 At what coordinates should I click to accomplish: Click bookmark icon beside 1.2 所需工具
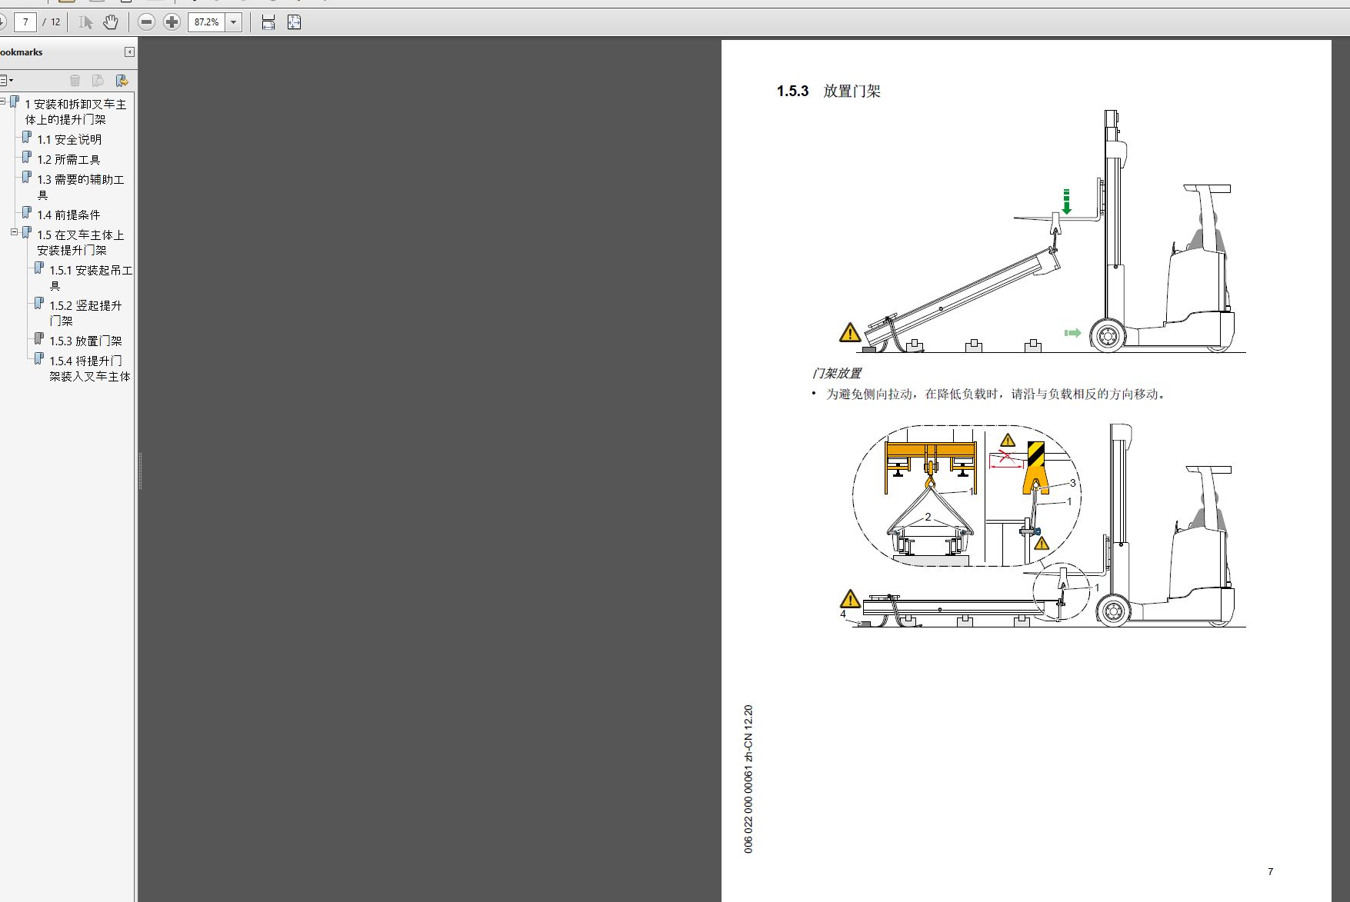(27, 158)
